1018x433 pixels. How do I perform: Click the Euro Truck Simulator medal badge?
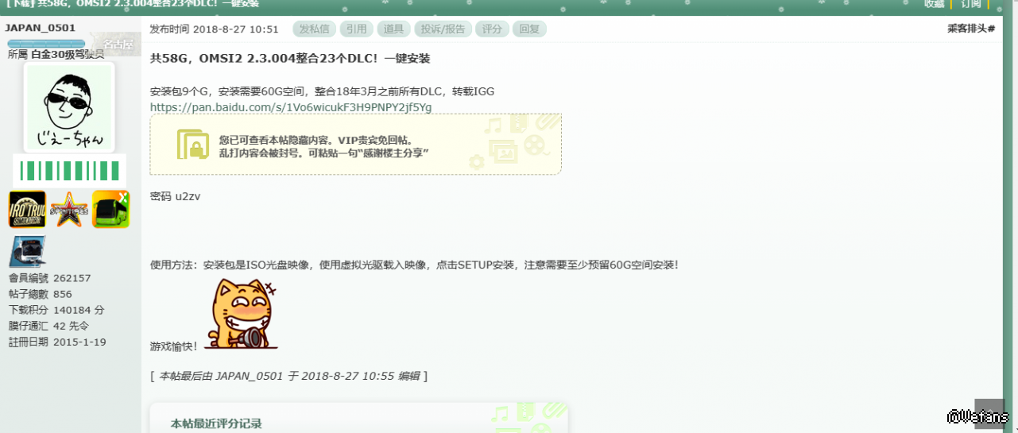(27, 210)
